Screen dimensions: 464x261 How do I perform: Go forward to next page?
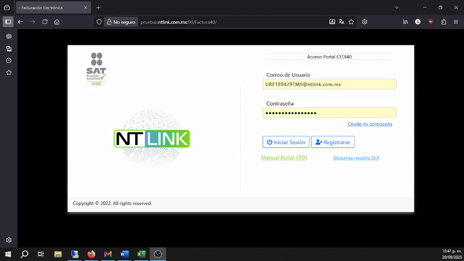32,22
